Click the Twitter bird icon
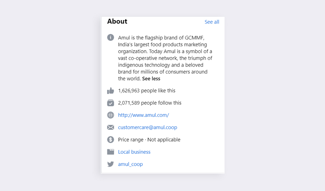The image size is (325, 191). 110,164
